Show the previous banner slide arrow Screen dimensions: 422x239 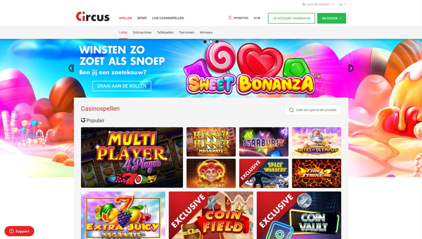point(71,68)
